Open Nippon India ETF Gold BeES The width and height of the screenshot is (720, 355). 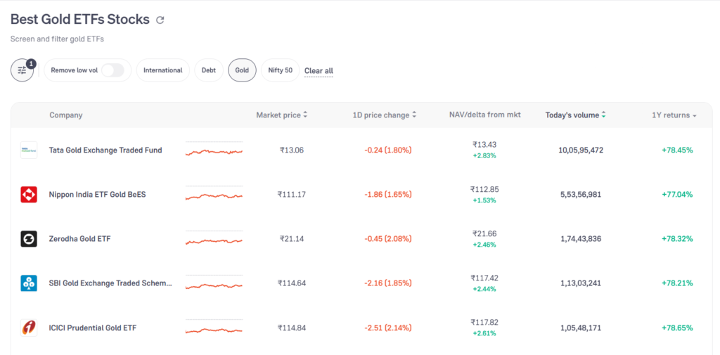click(x=97, y=195)
